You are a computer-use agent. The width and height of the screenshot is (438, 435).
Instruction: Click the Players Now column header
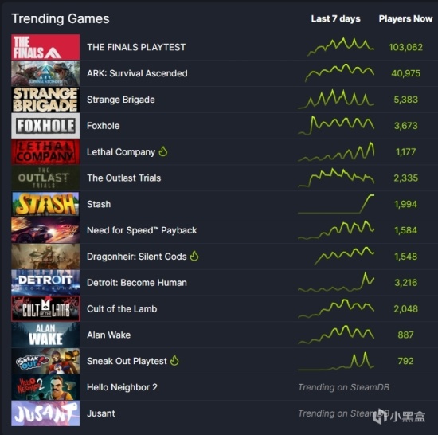click(x=405, y=18)
